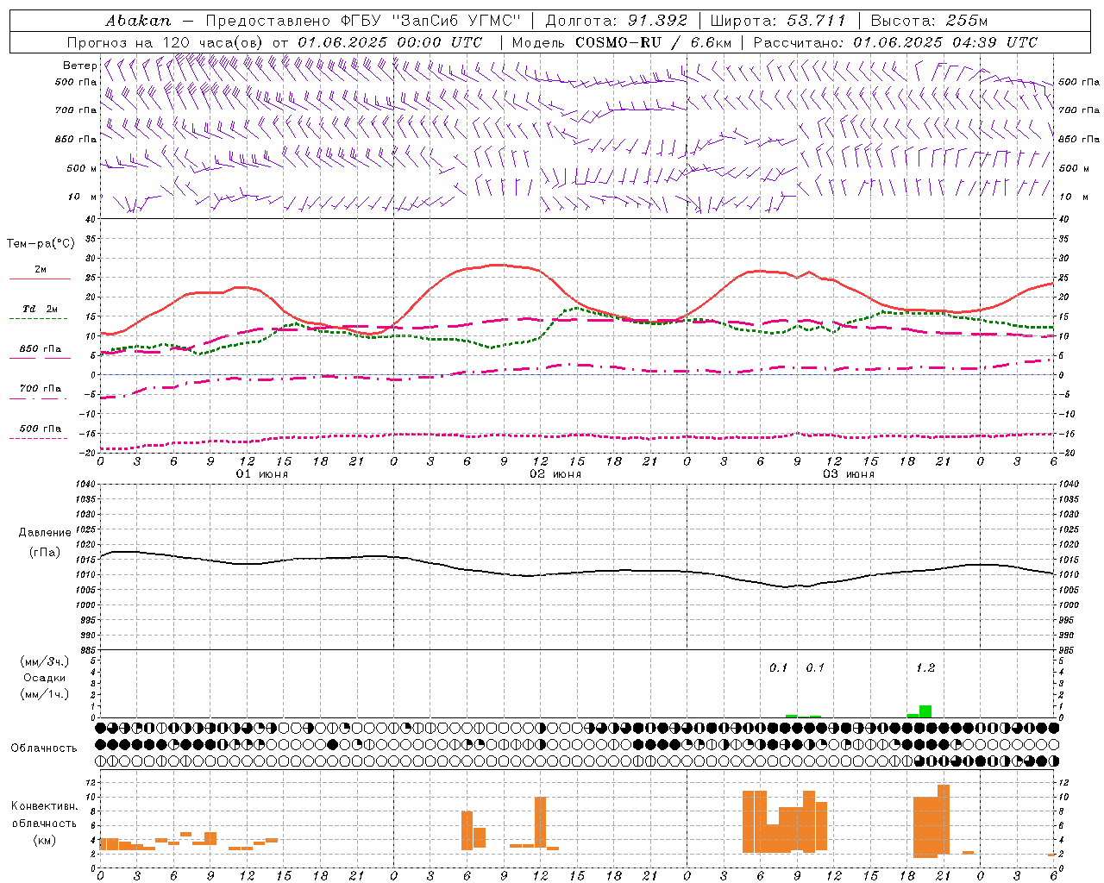Click the tallest green precipitation bar

pos(925,711)
